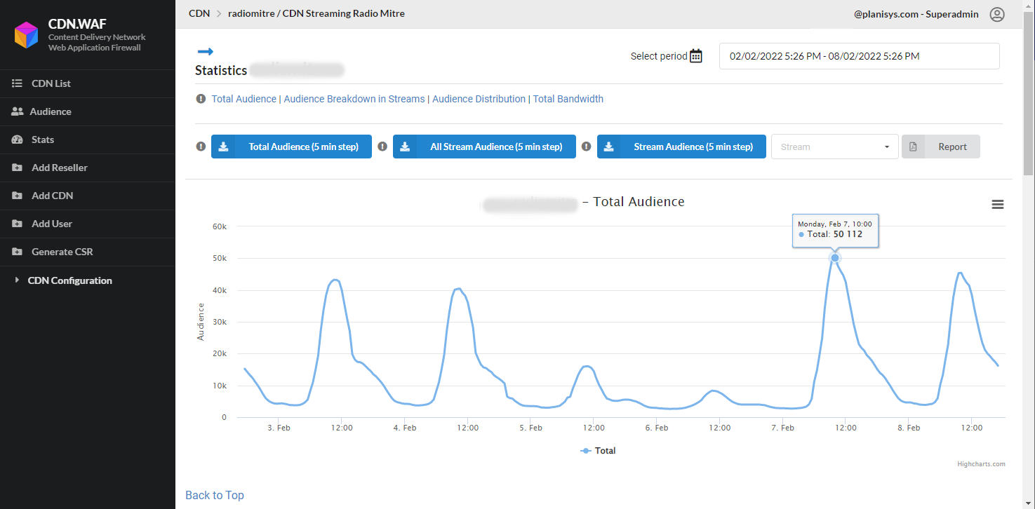
Task: Click the CDN List list icon
Action: 18,83
